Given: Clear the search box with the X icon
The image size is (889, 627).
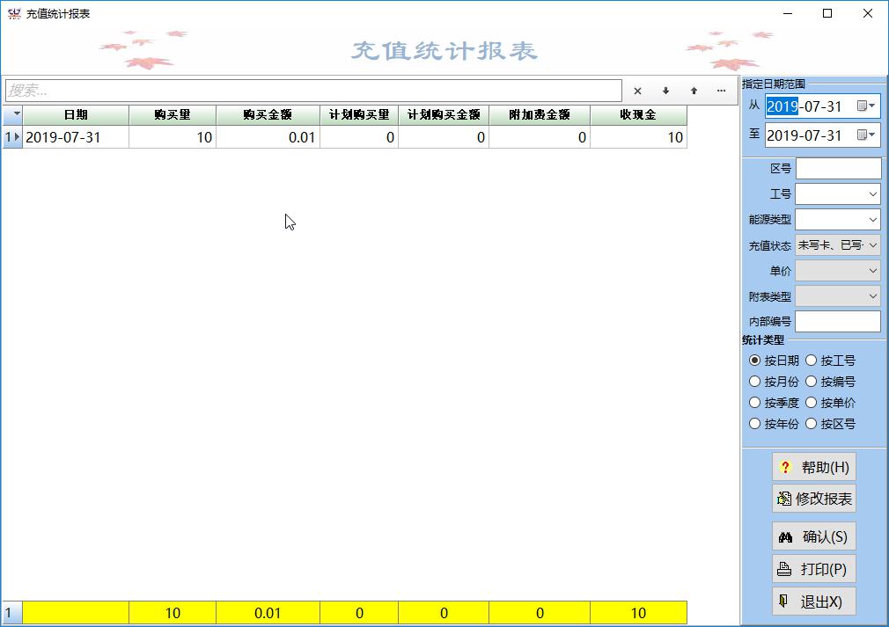Looking at the screenshot, I should (637, 91).
